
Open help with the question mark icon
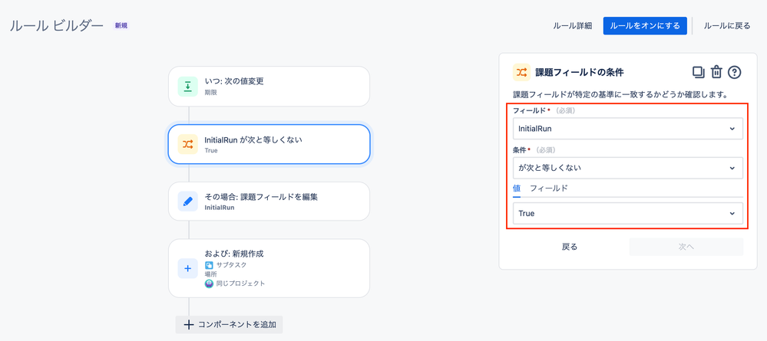734,72
